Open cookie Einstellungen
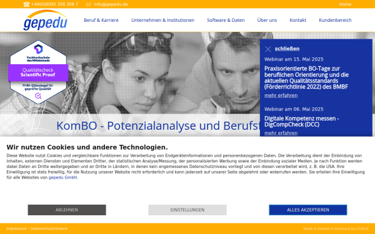 point(187,210)
